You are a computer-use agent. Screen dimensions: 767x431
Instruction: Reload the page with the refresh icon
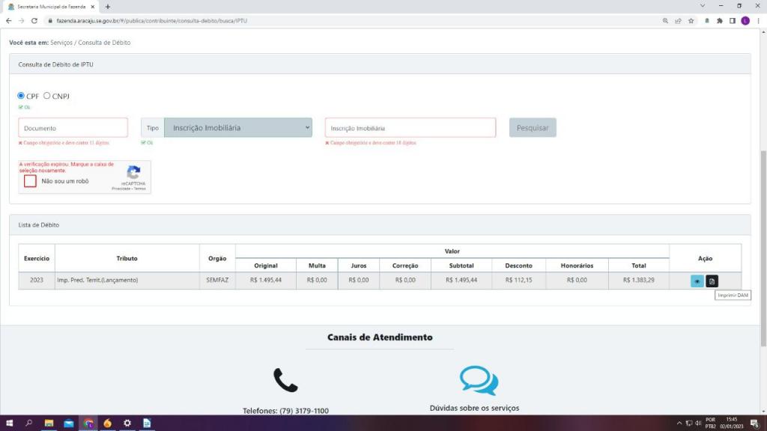[x=32, y=20]
